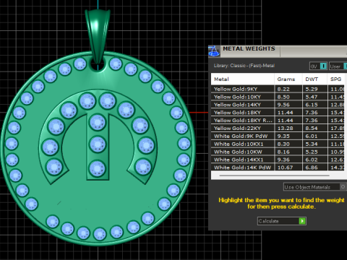The image size is (347, 260).
Task: Click the Library: Classic - (Fast)-Metal label
Action: (x=244, y=66)
